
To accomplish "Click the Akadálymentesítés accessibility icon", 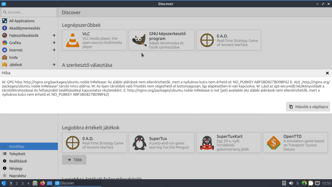I will click(x=4, y=28).
